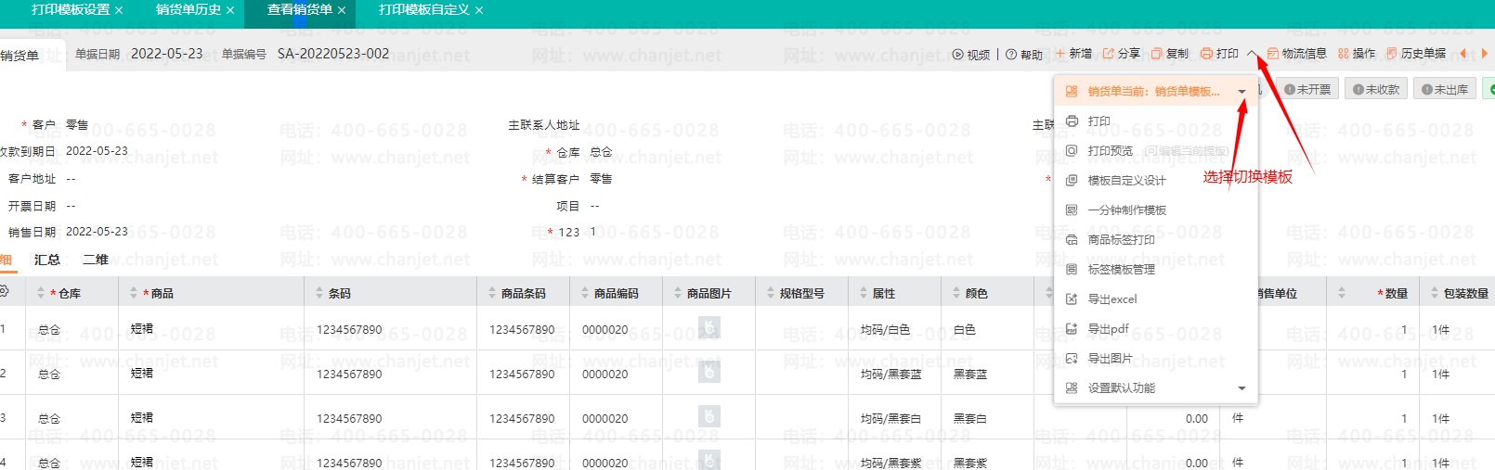Click the 复制 copy icon
Viewport: 1495px width, 470px height.
(x=1156, y=54)
